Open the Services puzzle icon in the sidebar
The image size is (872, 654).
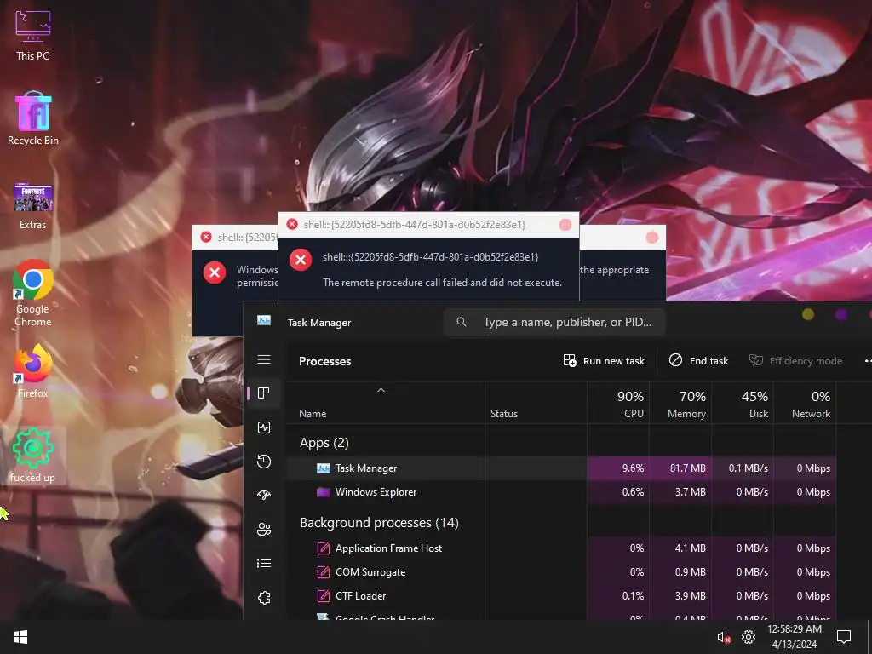point(264,598)
